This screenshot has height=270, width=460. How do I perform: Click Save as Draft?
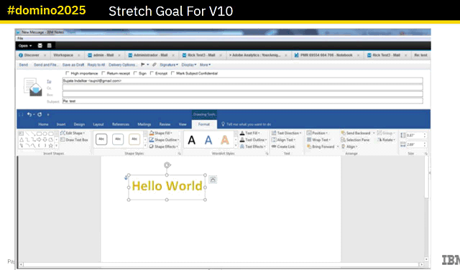(x=73, y=65)
